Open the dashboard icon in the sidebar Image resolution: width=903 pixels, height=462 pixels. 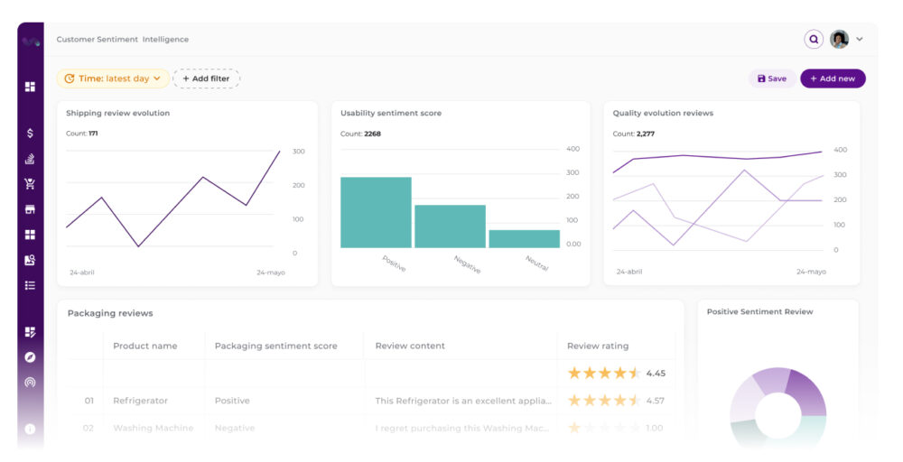[x=30, y=87]
